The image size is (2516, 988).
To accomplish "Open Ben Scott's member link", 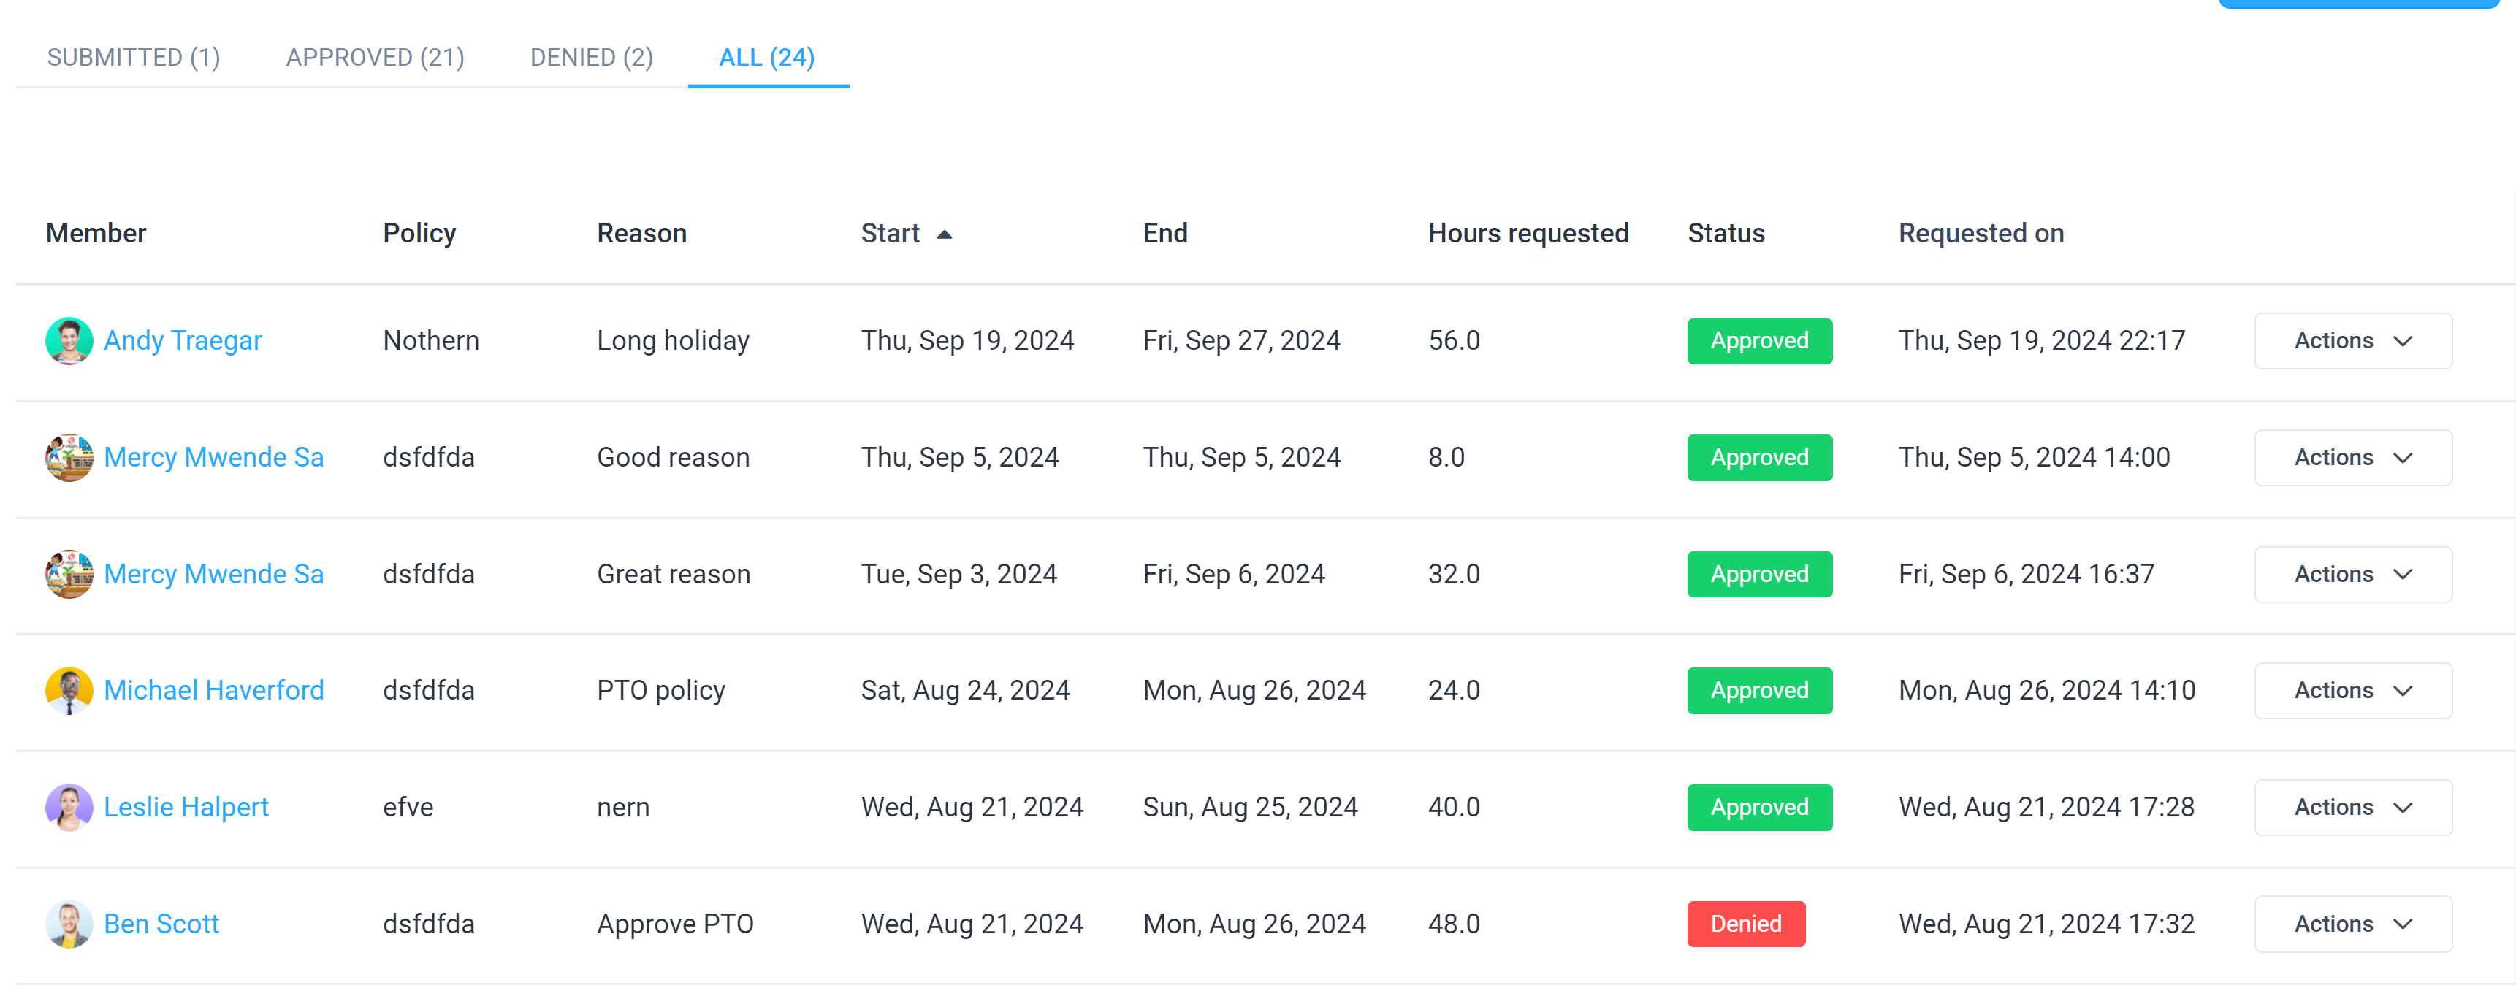I will pyautogui.click(x=161, y=924).
